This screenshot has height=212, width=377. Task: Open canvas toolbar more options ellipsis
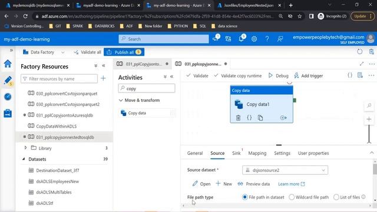click(371, 75)
